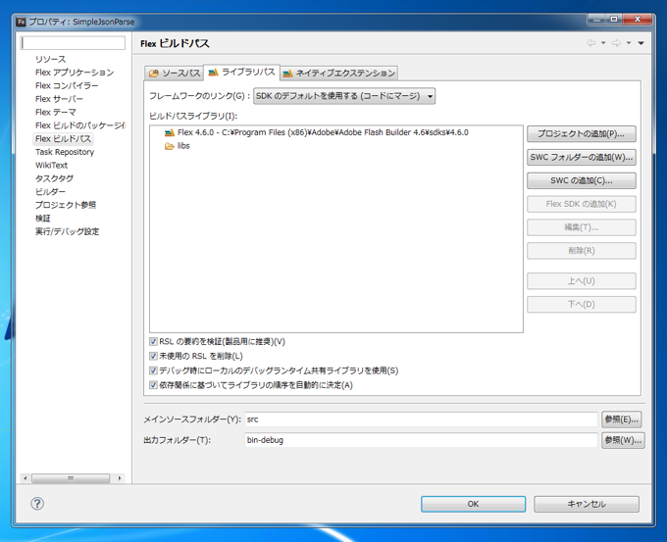Click the OK button
This screenshot has height=542, width=667.
(x=473, y=504)
